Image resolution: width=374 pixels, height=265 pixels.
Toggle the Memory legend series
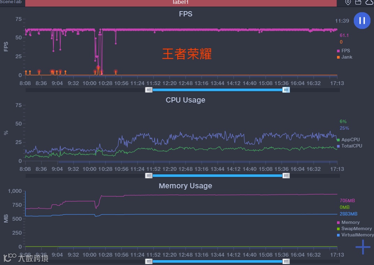pos(348,222)
